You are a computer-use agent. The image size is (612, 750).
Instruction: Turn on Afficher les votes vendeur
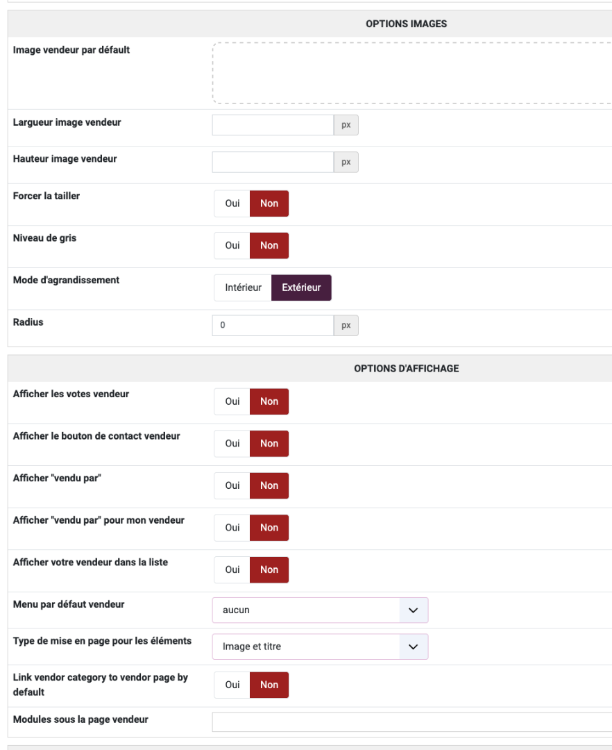coord(232,401)
